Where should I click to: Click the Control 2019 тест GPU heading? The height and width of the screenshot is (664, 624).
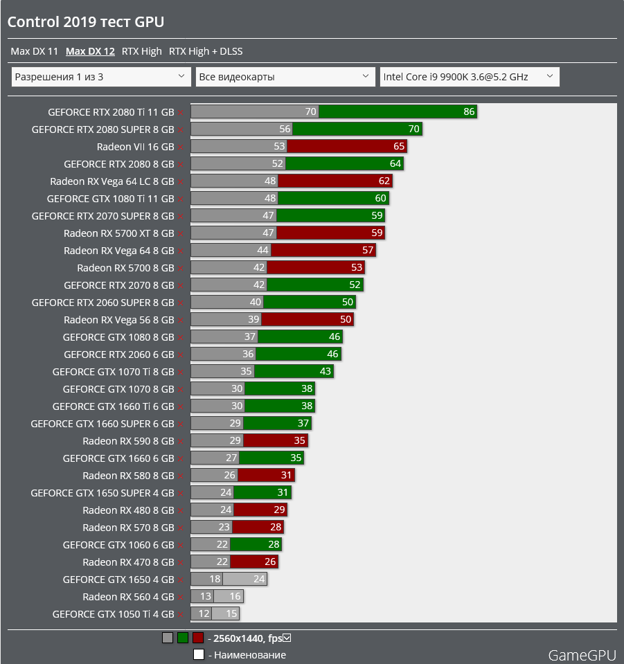click(86, 22)
